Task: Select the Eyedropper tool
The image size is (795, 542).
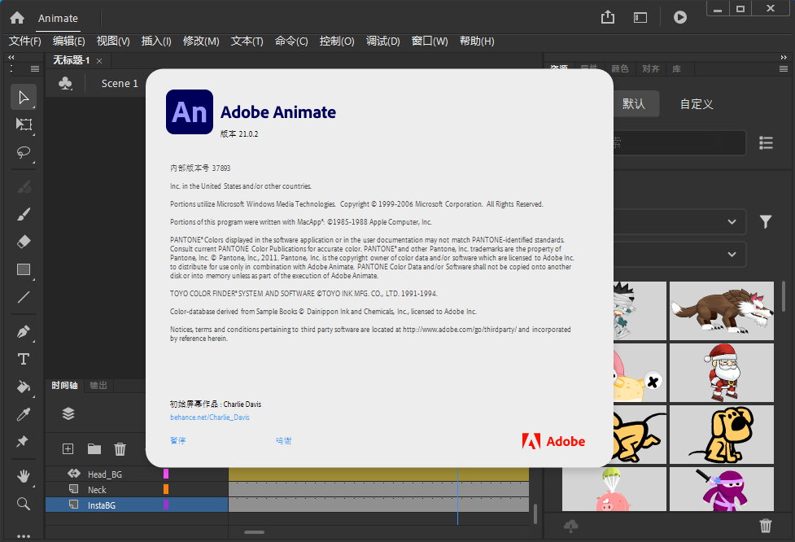Action: (x=24, y=414)
